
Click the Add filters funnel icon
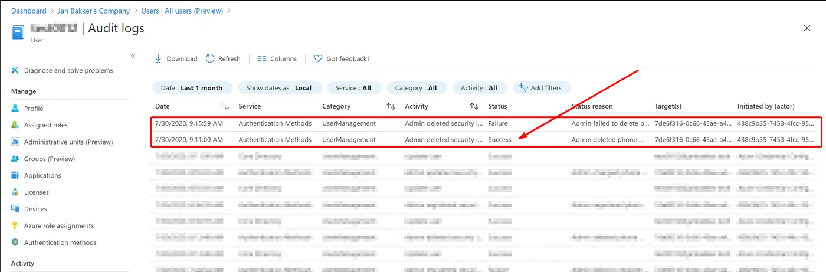coord(523,88)
